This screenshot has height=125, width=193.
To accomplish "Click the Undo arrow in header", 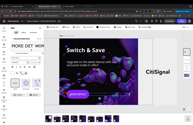I will coord(136,21).
